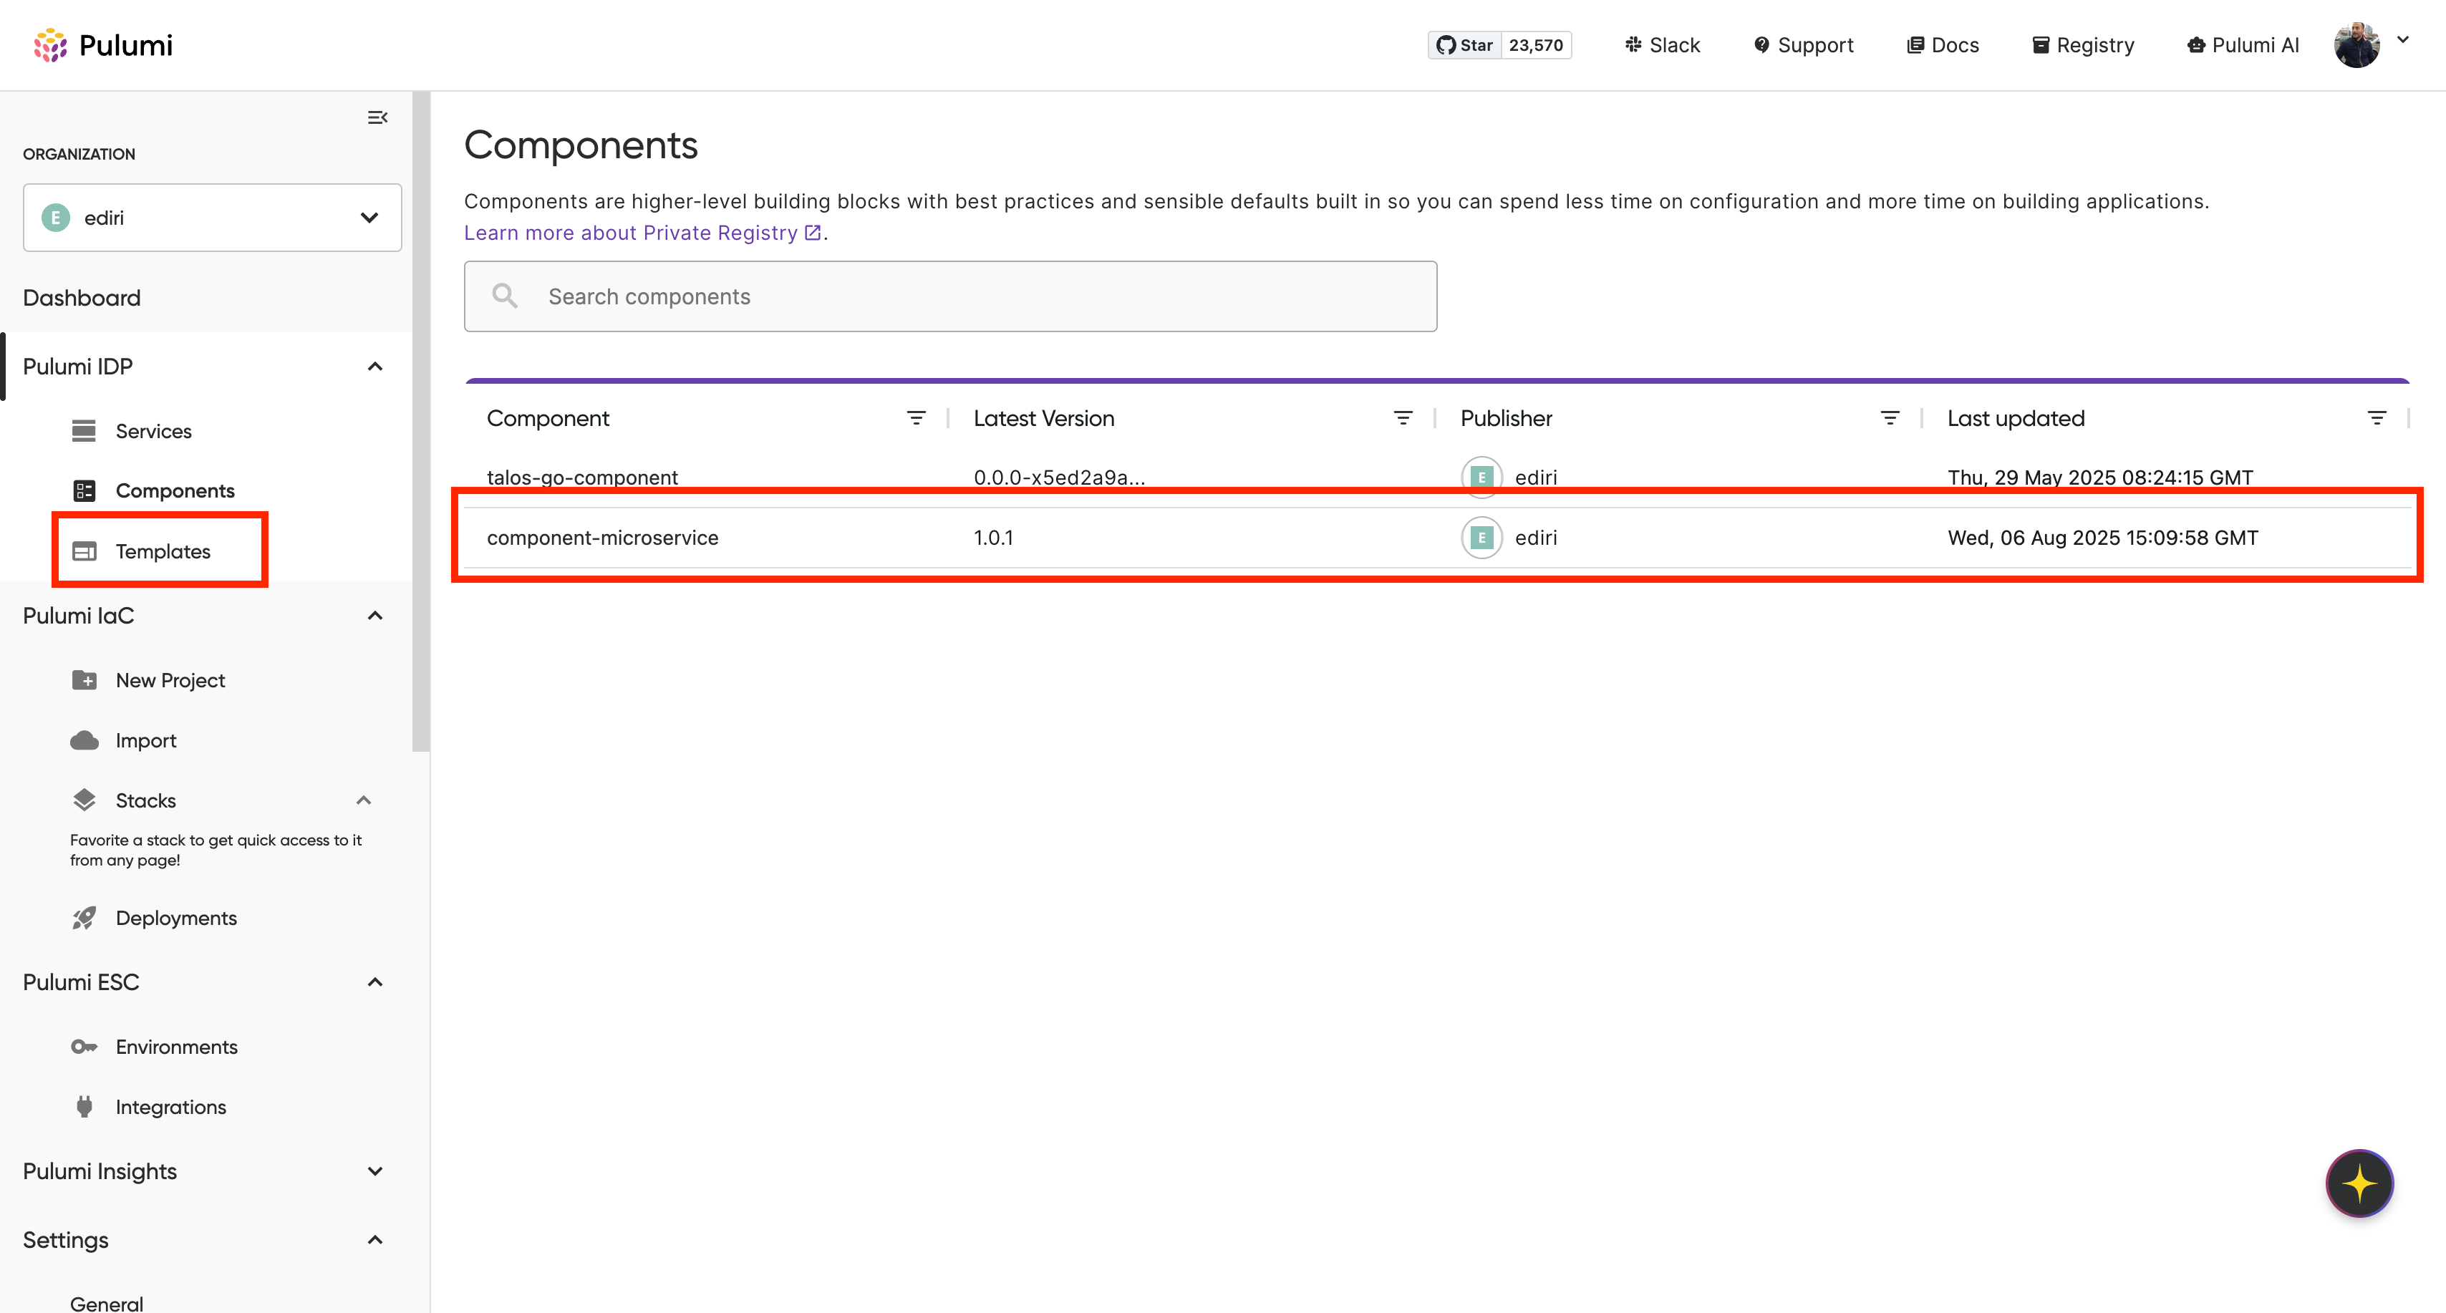Screen dimensions: 2446x1313
Task: Click the New Project folder icon
Action: click(84, 681)
